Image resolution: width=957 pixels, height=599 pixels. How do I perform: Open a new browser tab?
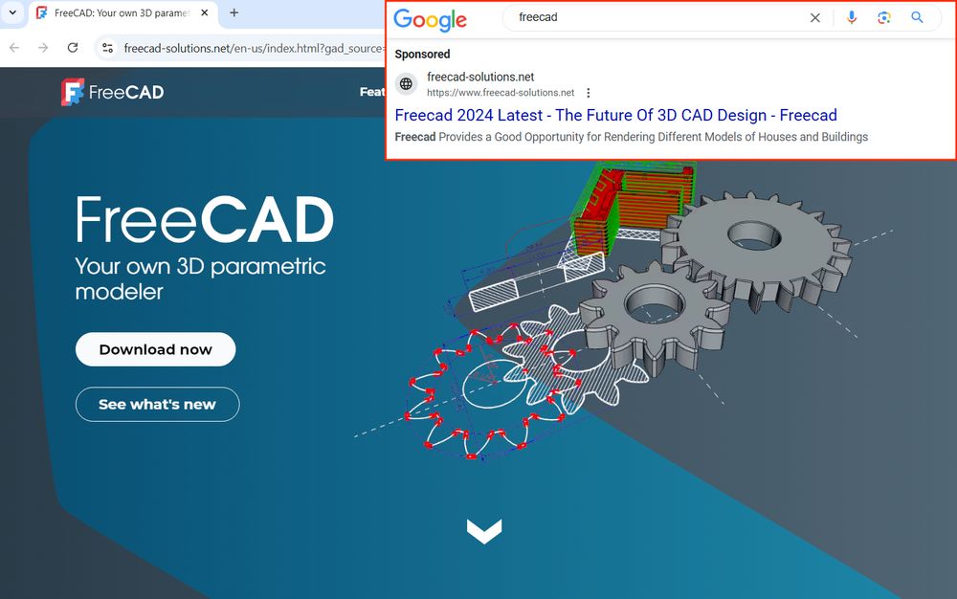tap(234, 12)
